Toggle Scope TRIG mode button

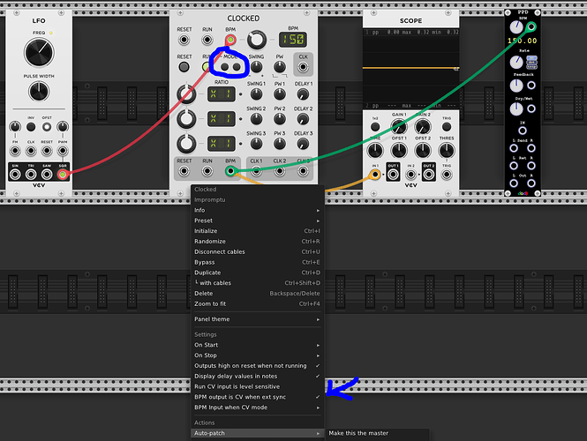click(x=447, y=127)
